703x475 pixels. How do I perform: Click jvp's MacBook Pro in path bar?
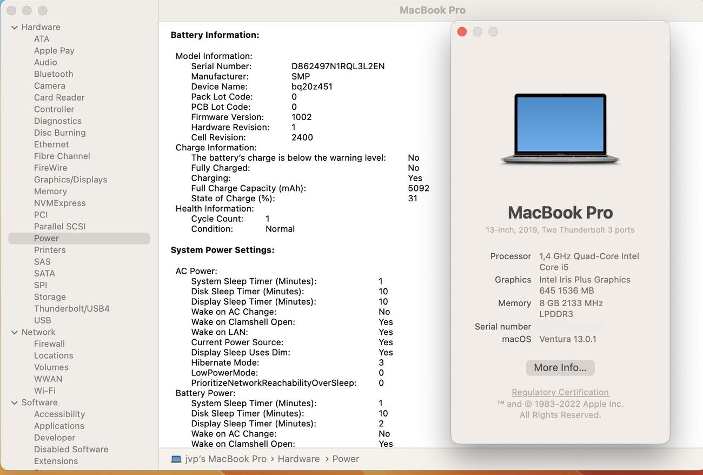(226, 459)
